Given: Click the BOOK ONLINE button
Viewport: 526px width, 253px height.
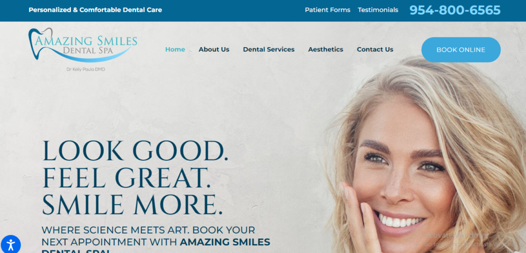Looking at the screenshot, I should (x=461, y=50).
